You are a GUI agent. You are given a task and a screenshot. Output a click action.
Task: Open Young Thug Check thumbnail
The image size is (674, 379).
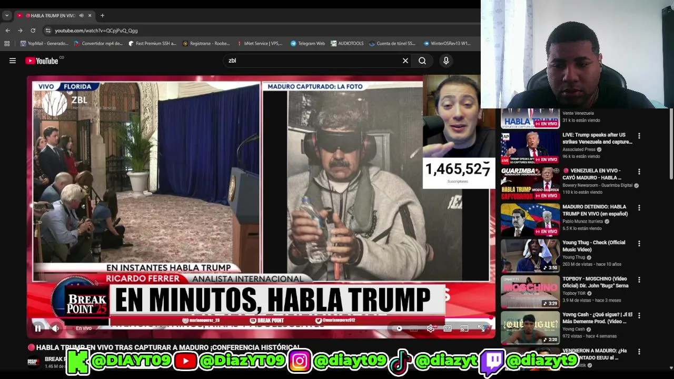(x=530, y=256)
